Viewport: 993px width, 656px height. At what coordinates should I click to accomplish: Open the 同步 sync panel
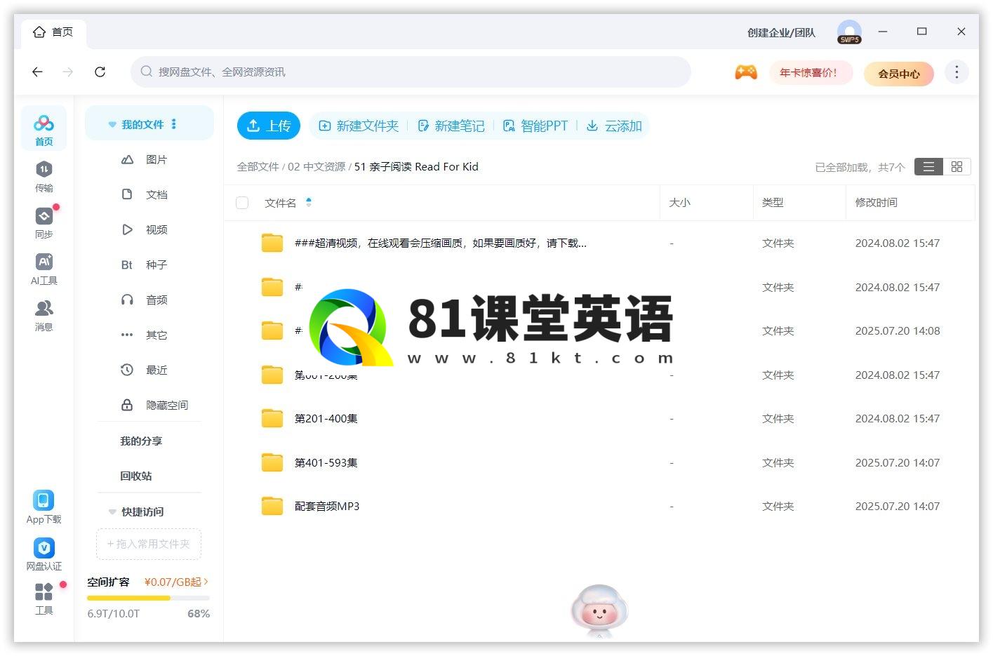(44, 222)
